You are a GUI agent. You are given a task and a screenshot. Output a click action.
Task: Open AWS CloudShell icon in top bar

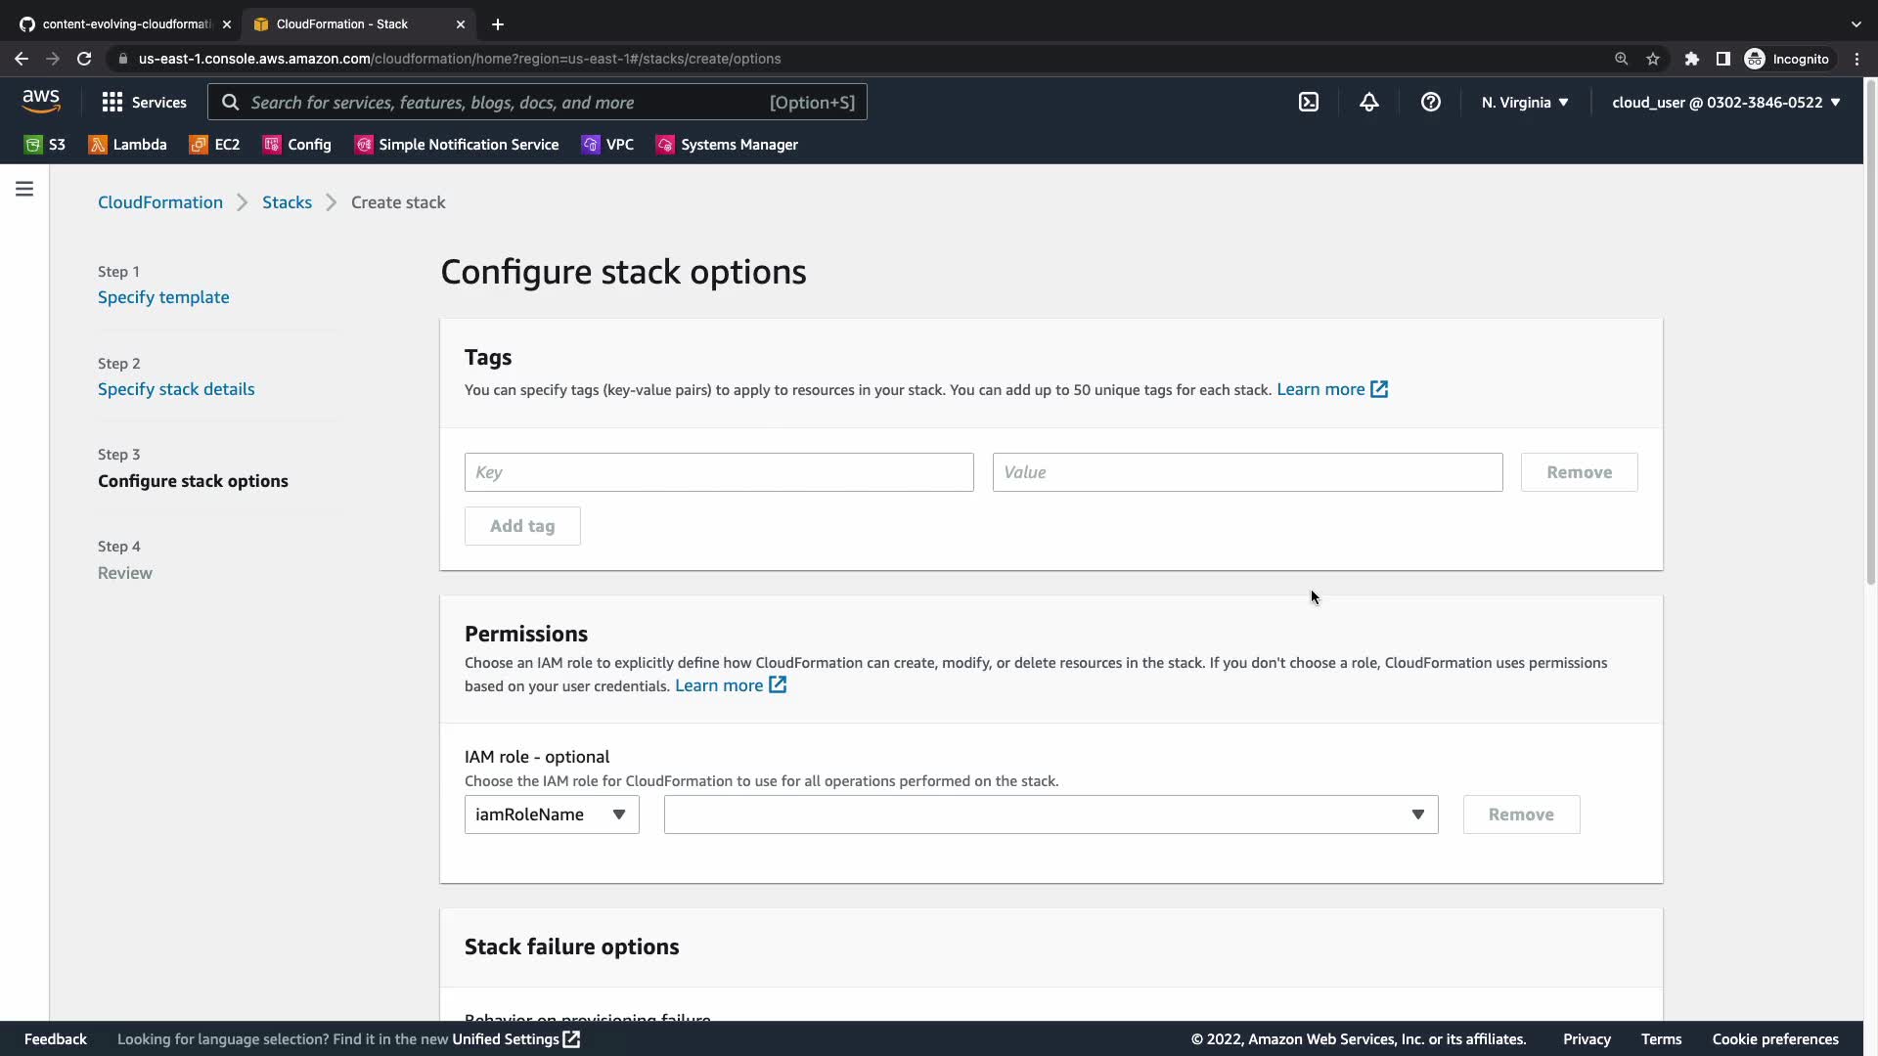click(x=1309, y=102)
